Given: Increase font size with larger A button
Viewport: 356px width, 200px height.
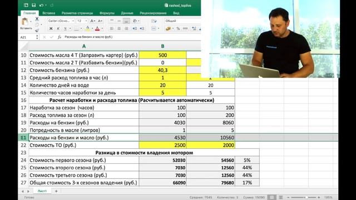Looking at the screenshot, I should 92,21.
